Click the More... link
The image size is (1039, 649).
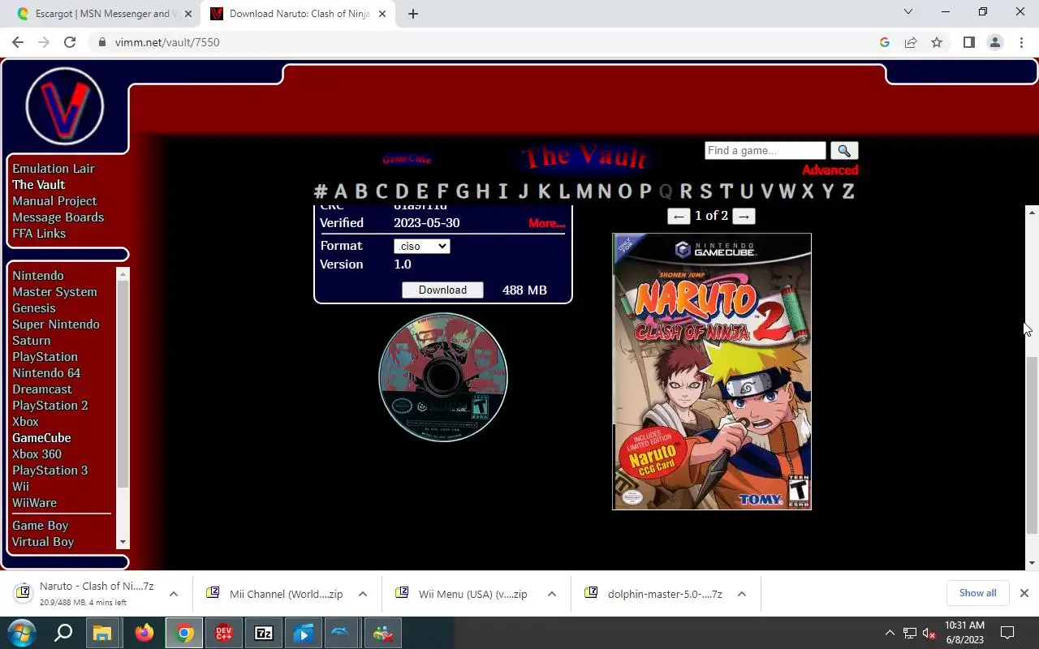pyautogui.click(x=546, y=223)
